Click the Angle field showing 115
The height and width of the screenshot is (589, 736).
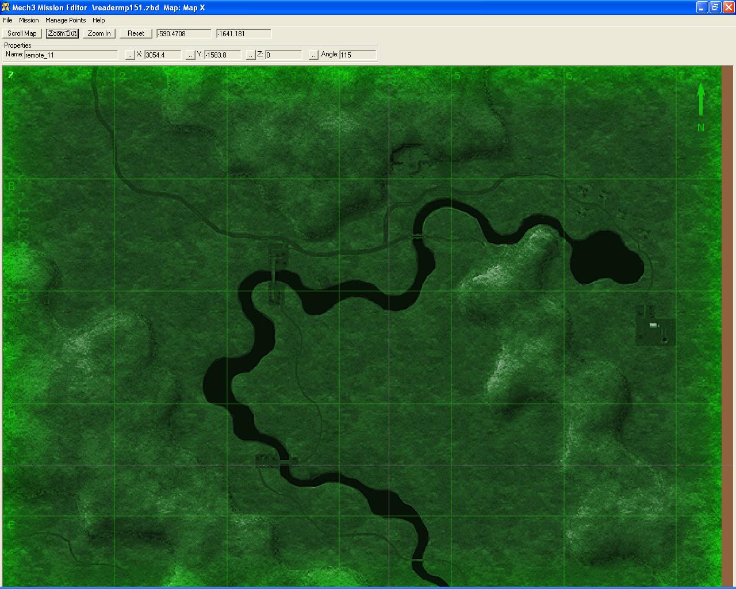coord(358,55)
